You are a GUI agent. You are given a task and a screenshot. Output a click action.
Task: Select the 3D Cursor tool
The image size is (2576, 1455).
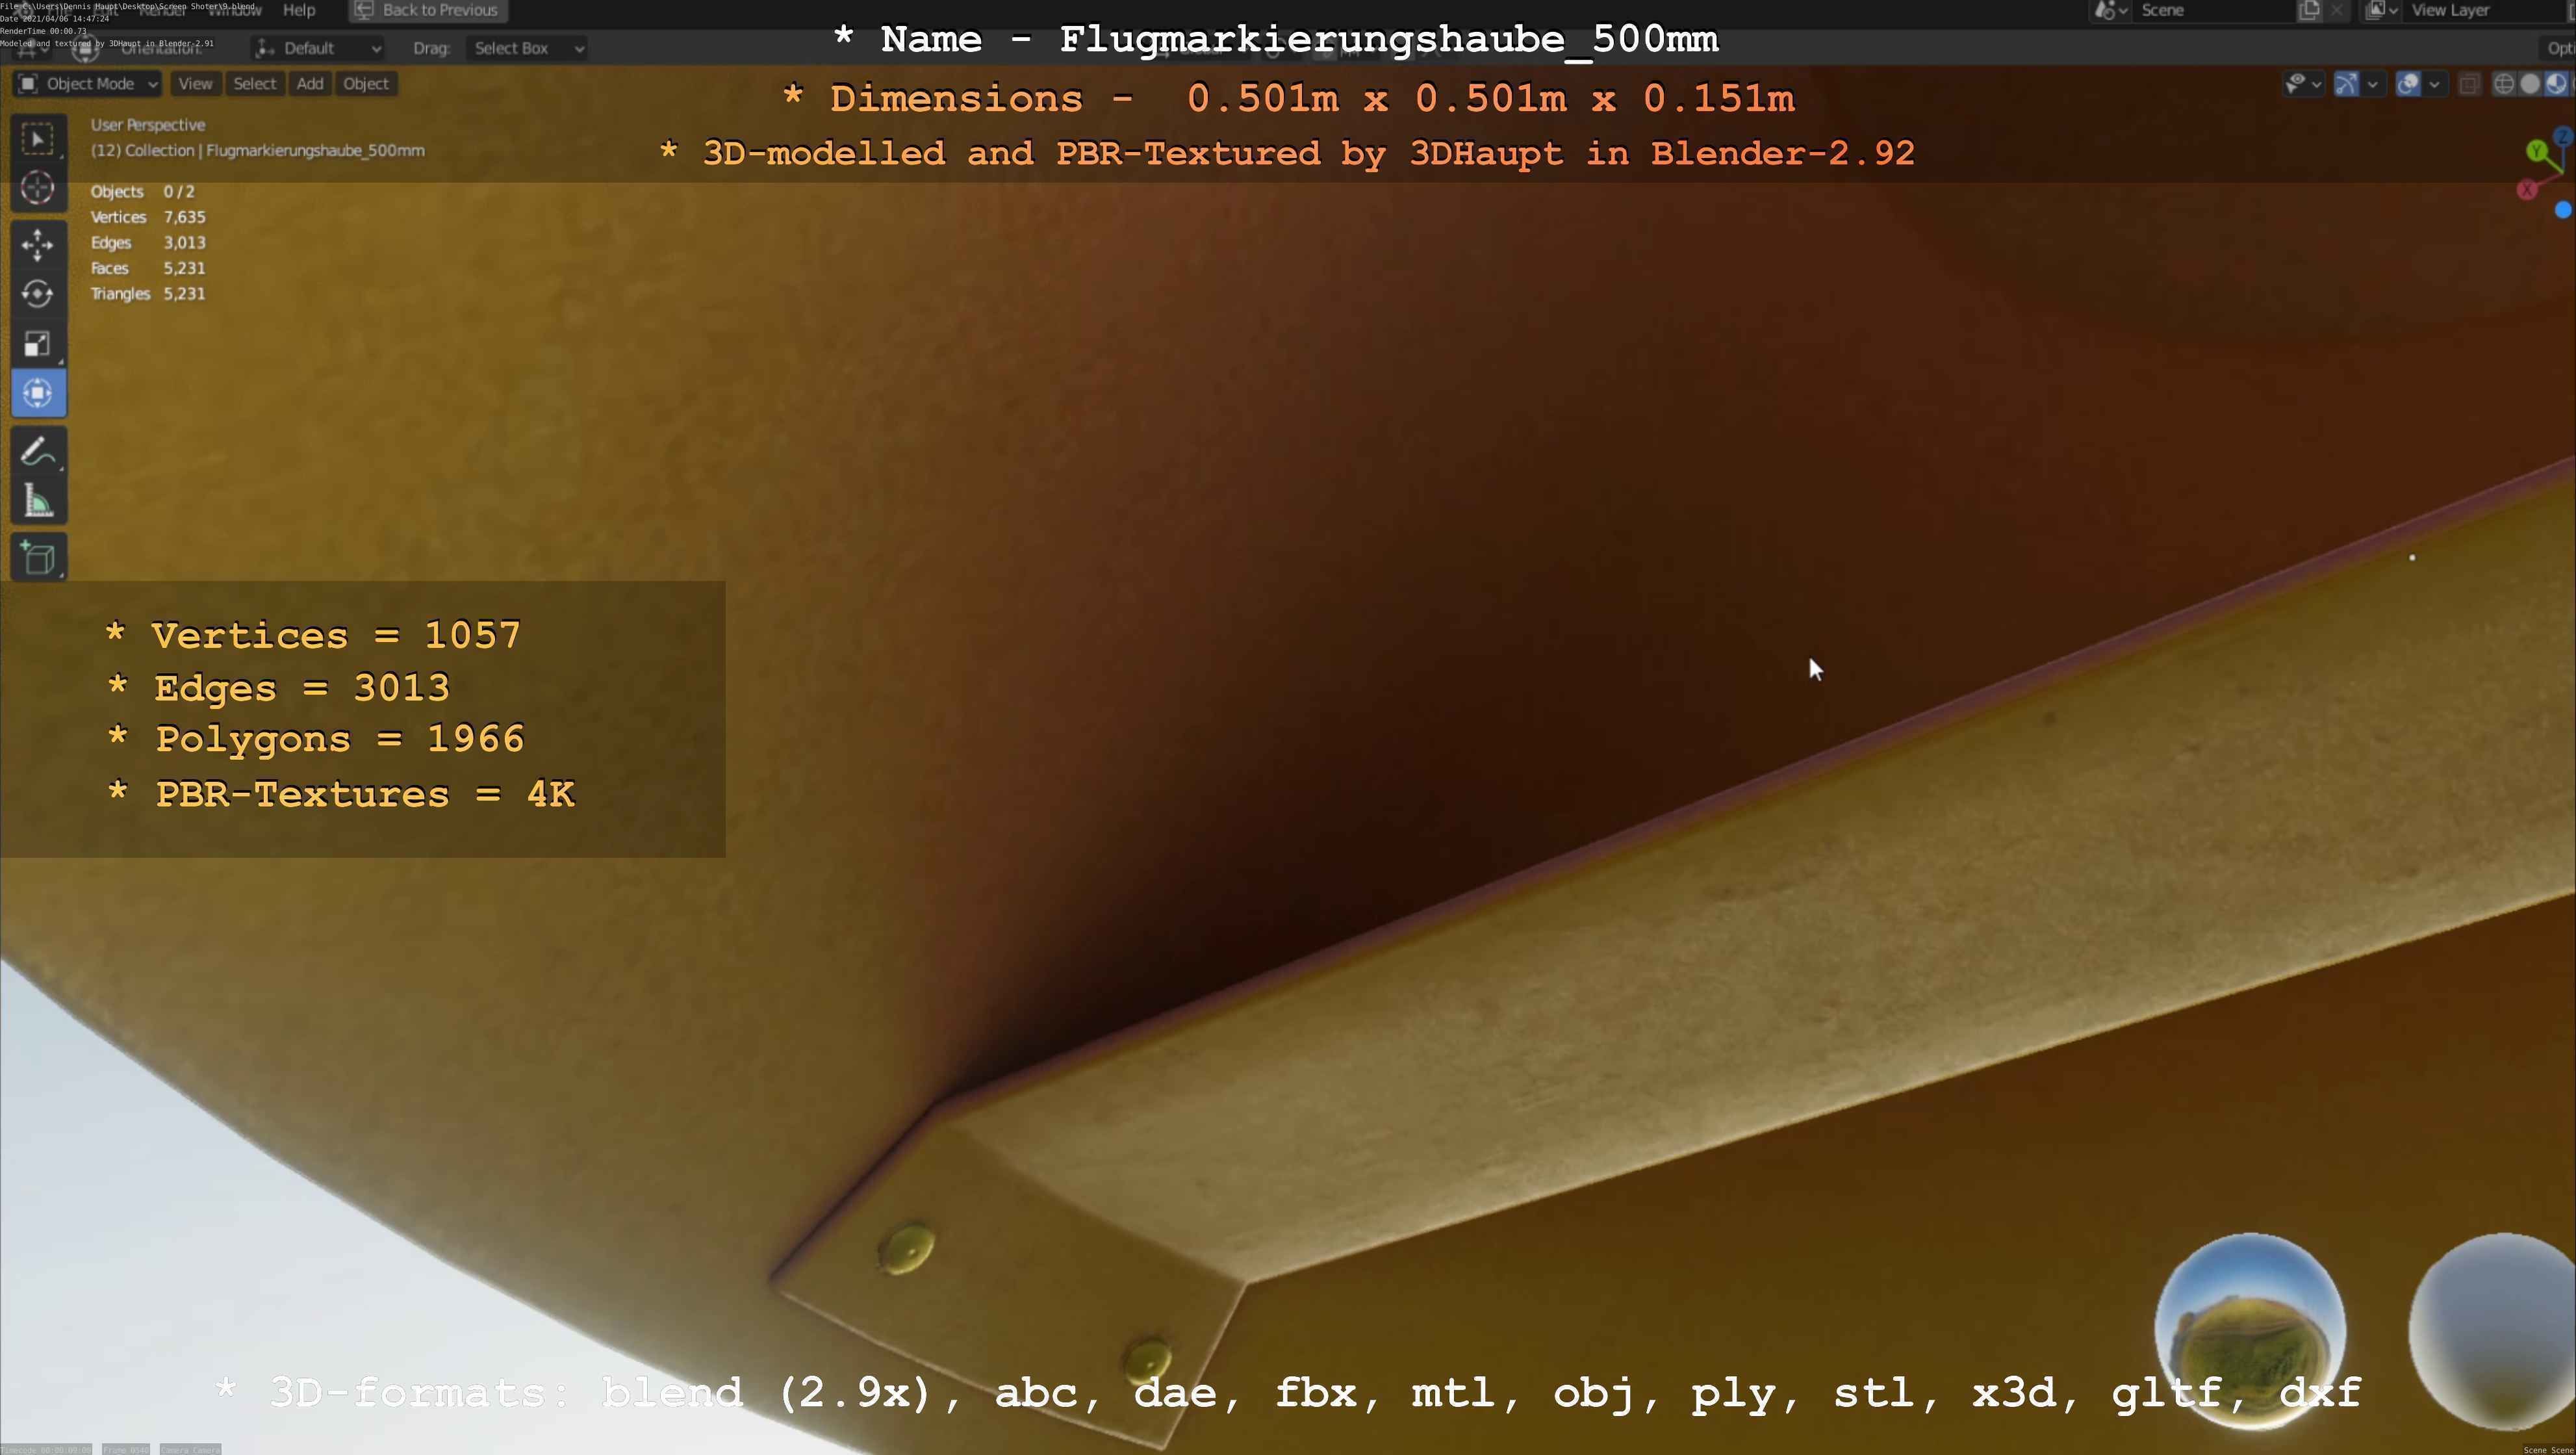point(38,188)
